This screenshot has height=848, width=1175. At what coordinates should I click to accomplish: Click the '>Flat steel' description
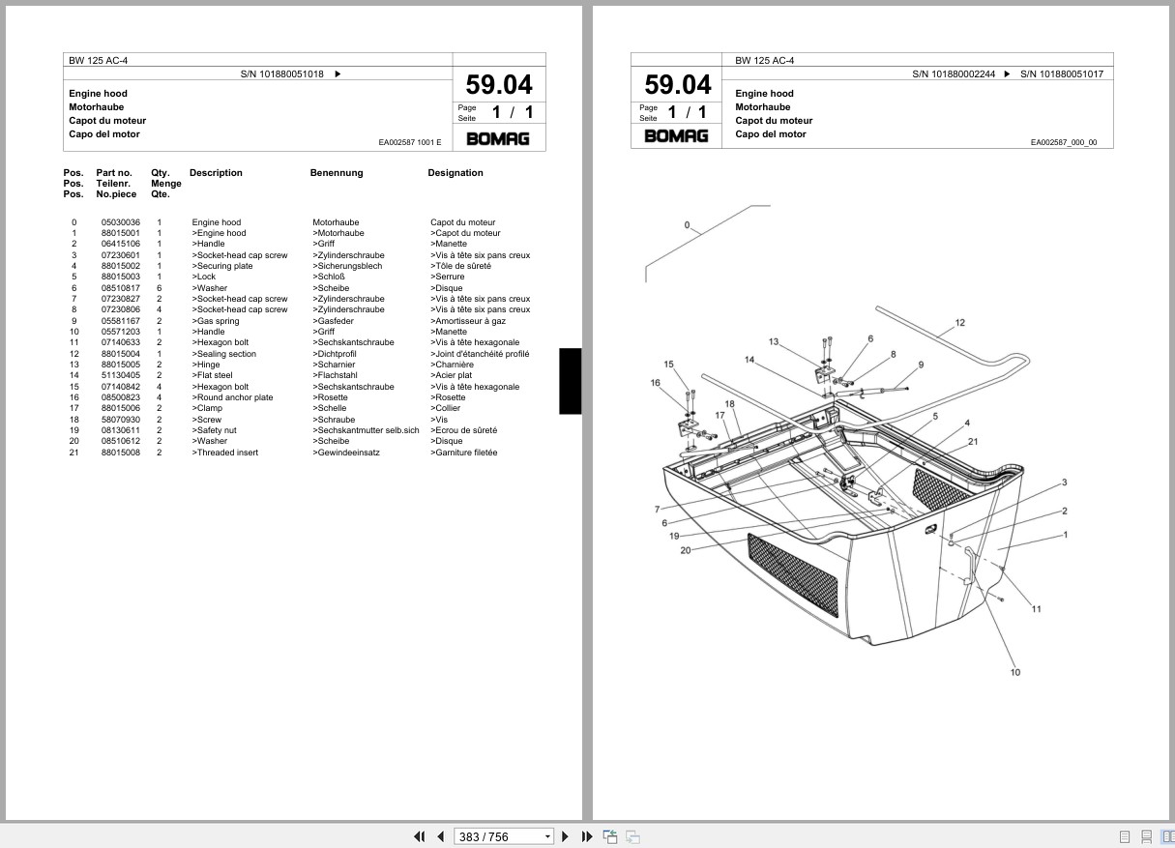(213, 375)
